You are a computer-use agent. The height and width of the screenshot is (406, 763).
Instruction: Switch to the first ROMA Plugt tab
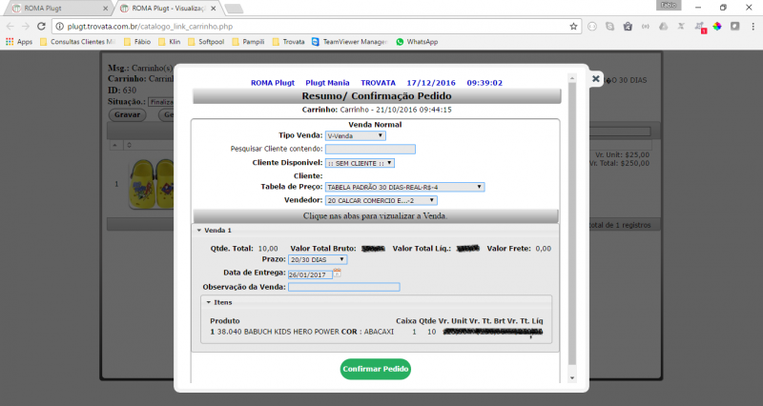[57, 9]
